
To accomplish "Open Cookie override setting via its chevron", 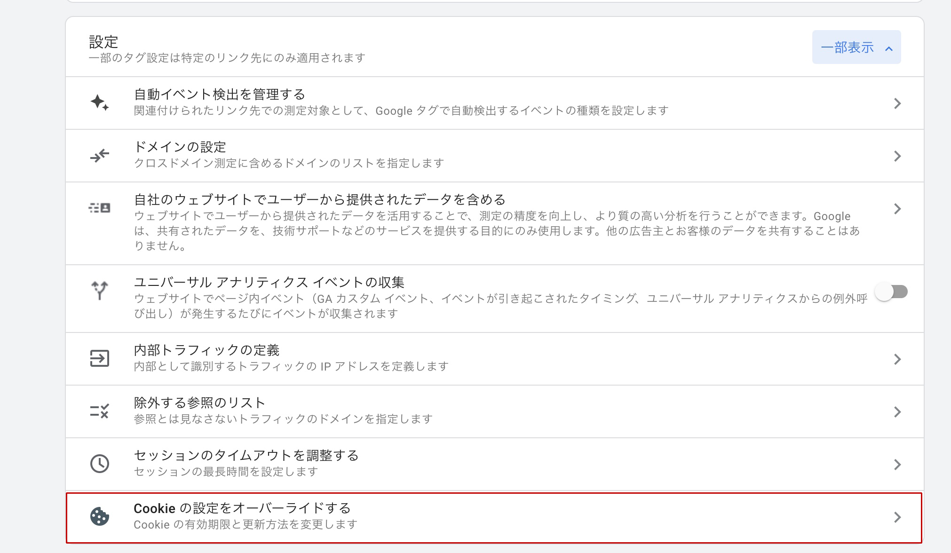I will pos(897,517).
